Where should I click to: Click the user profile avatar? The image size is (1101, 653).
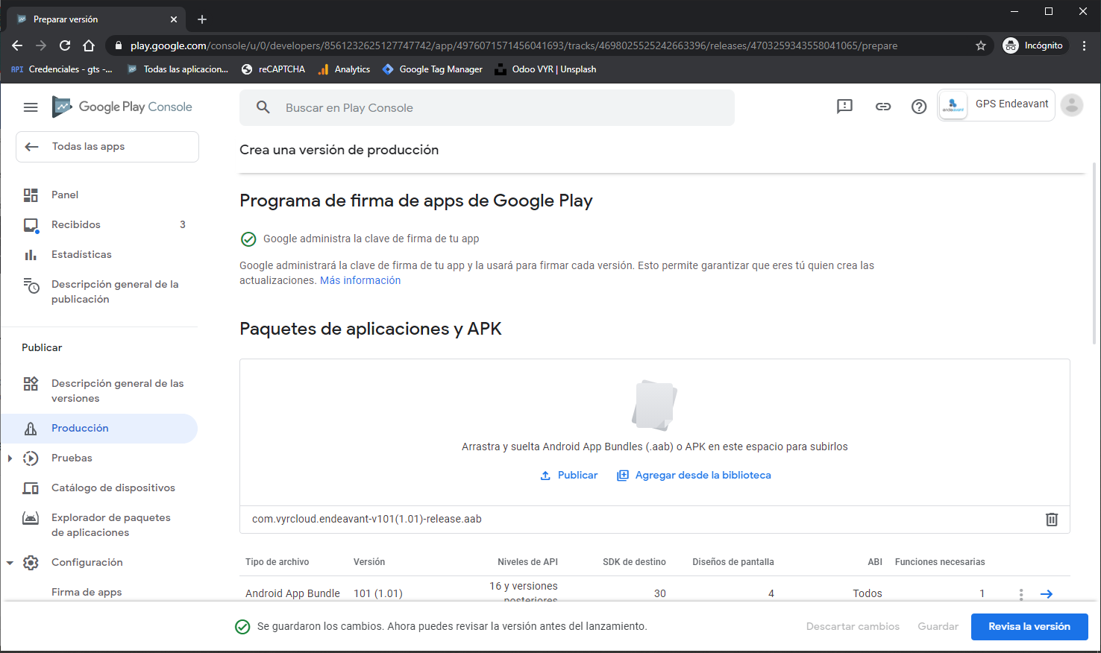1072,106
